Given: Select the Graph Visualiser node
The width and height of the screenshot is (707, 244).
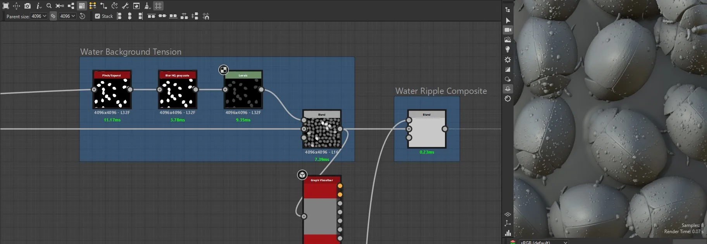Looking at the screenshot, I should (x=322, y=209).
